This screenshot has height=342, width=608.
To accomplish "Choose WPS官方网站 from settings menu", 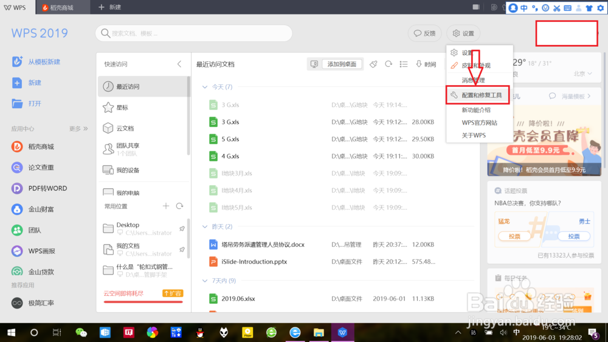I will click(480, 122).
